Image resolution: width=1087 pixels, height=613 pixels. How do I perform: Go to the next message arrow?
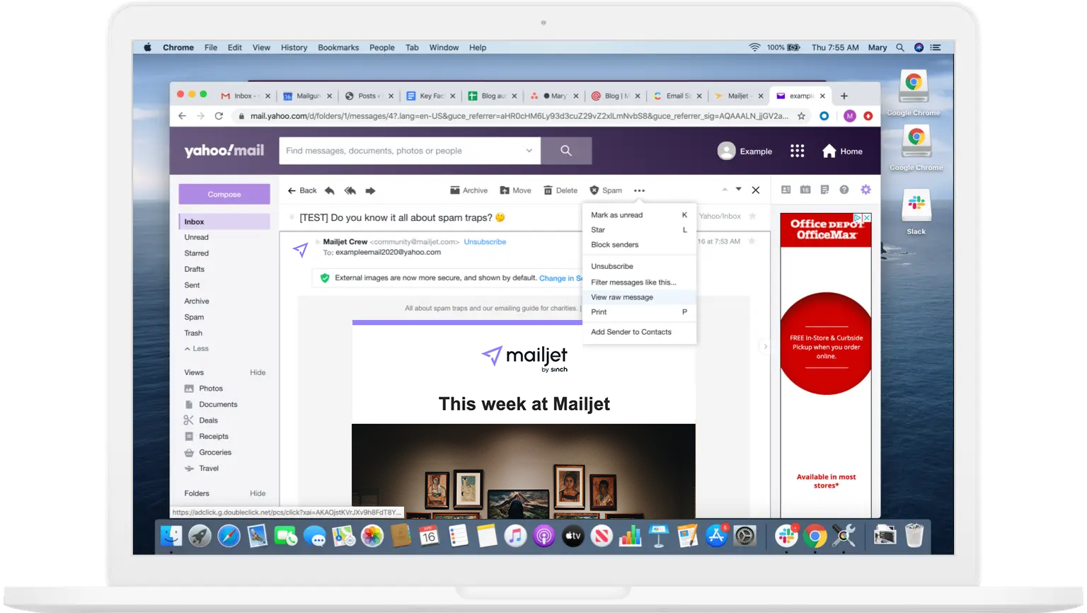[x=739, y=190]
